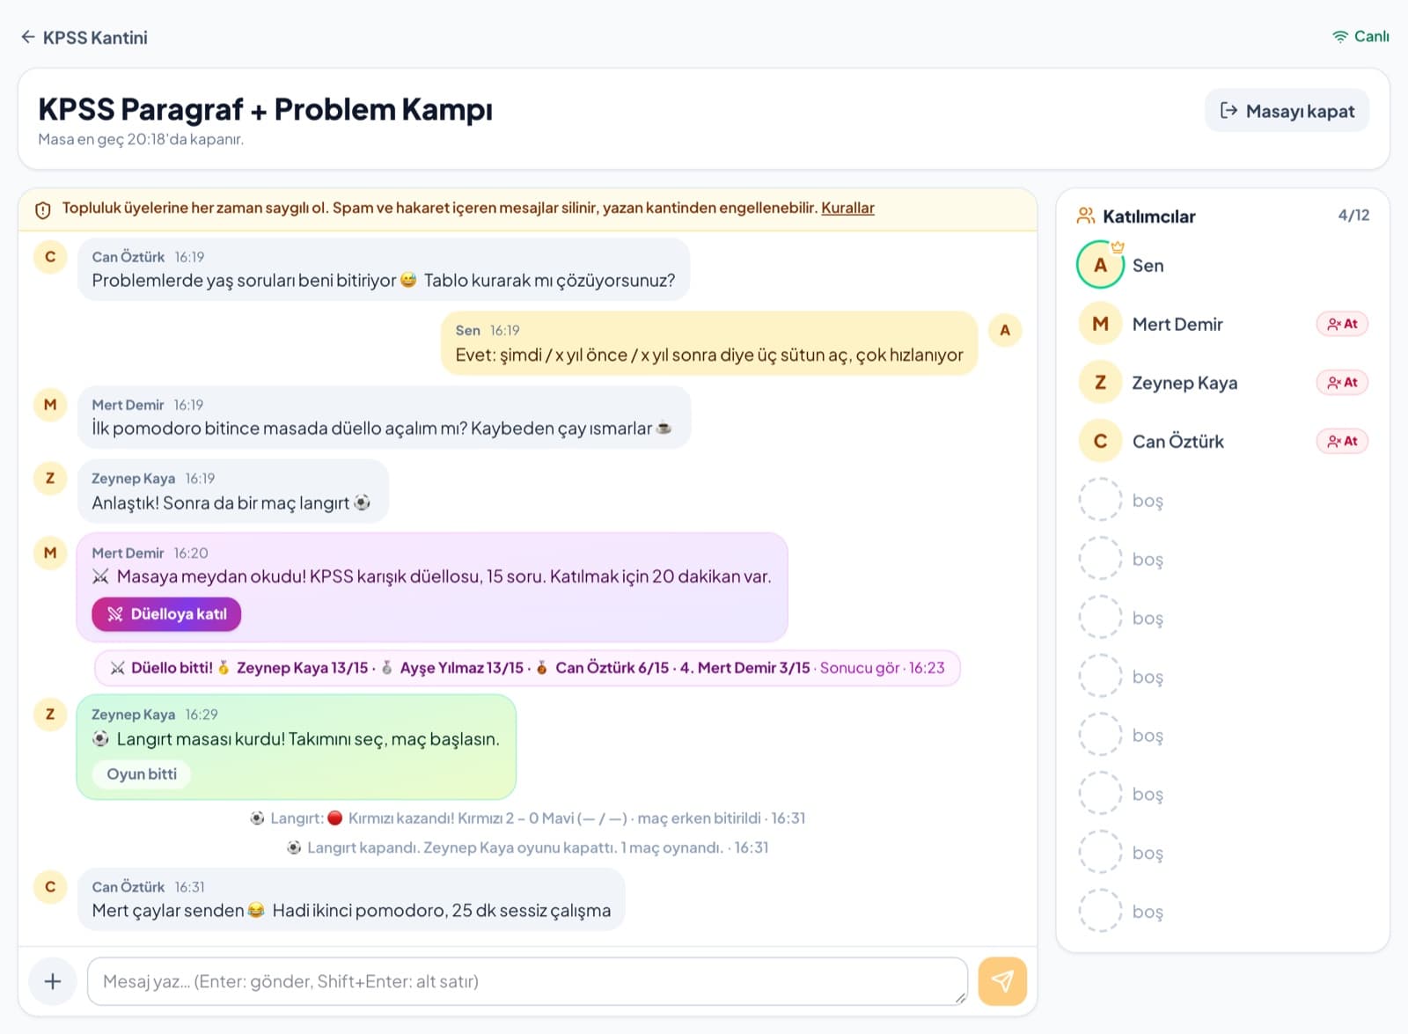Click the C avatar beside Can's 16:19 message
This screenshot has width=1408, height=1034.
coord(50,257)
